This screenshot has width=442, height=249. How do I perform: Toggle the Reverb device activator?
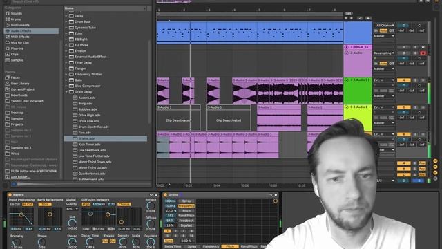[x=10, y=195]
